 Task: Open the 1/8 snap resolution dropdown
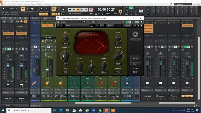pyautogui.click(x=56, y=14)
